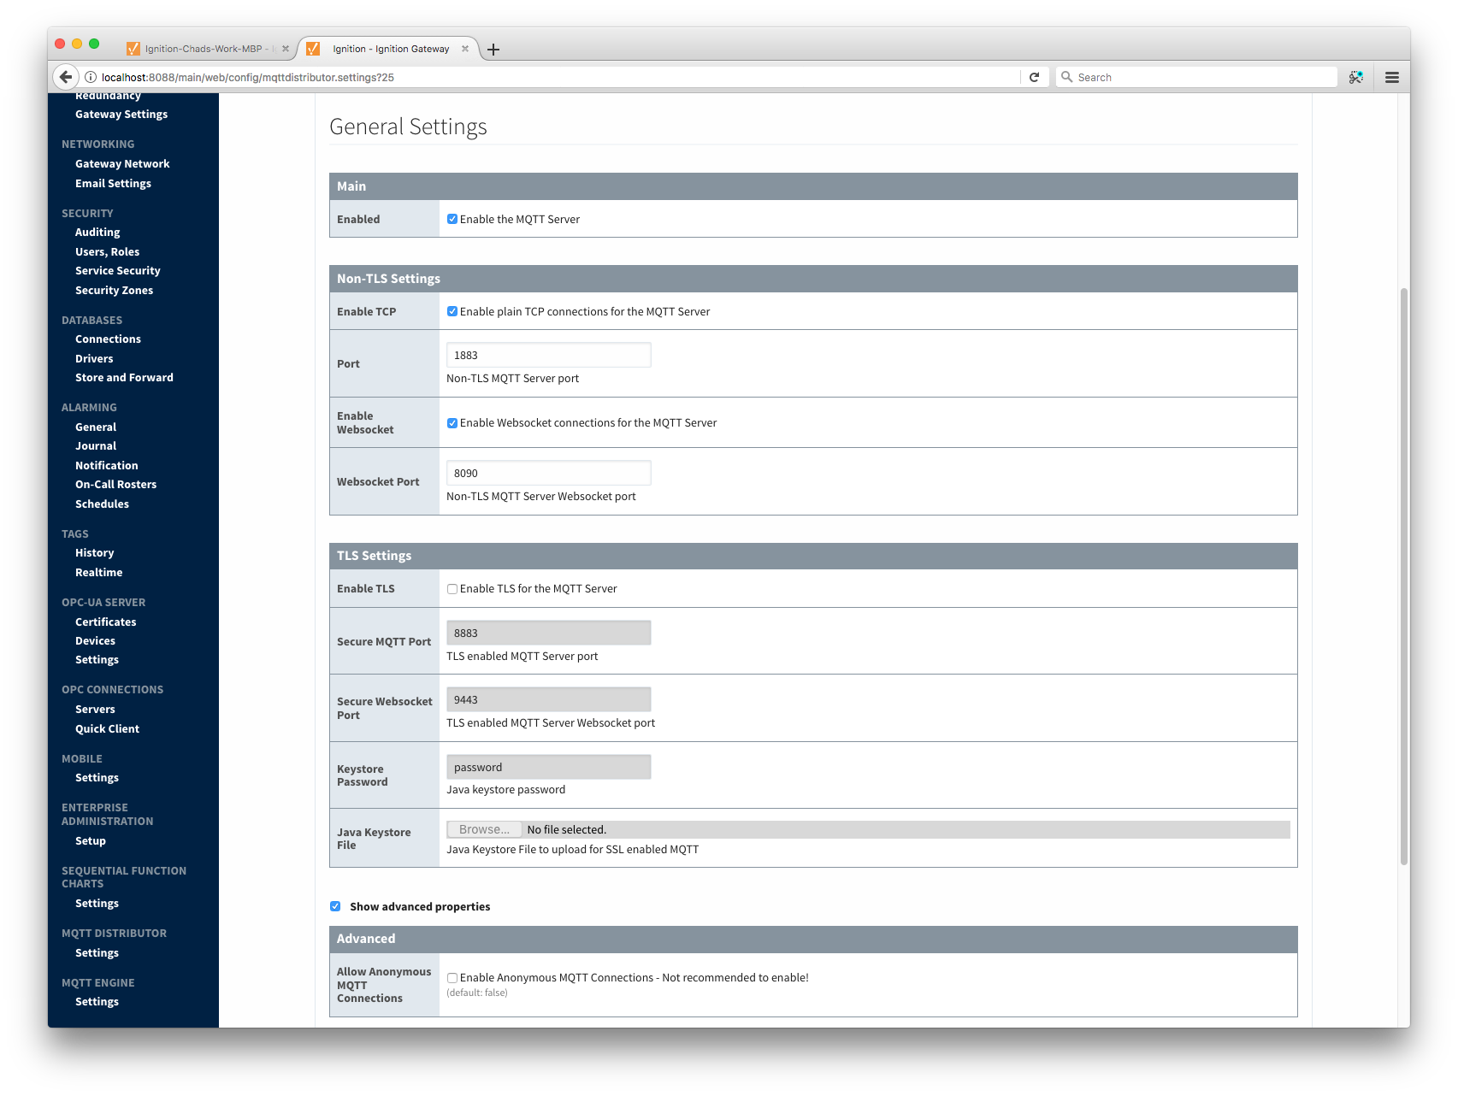Click the Secure MQTT Port field 8883

(548, 633)
